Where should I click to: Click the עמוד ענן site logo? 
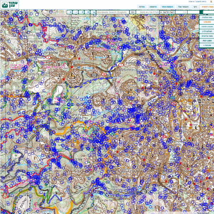click(x=10, y=5)
